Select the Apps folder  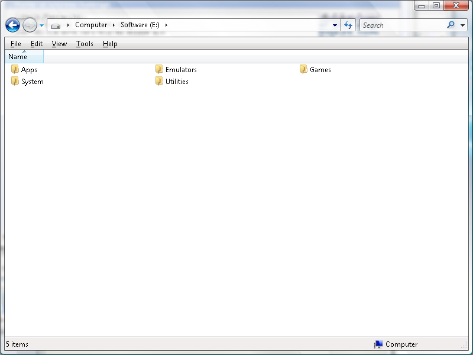[28, 70]
